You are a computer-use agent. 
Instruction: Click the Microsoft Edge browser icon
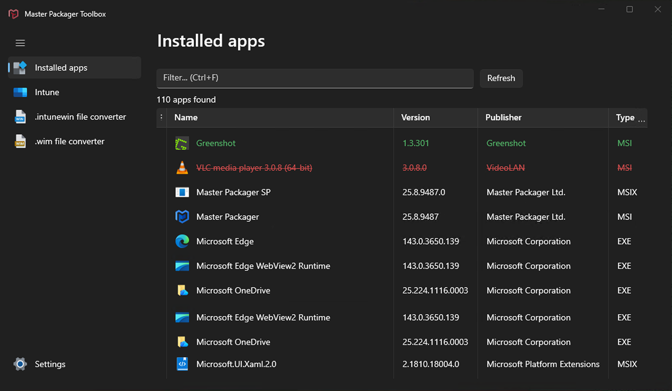(x=182, y=241)
